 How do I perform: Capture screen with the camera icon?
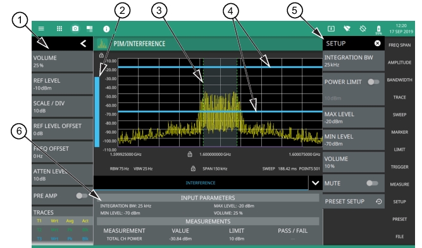pos(75,28)
